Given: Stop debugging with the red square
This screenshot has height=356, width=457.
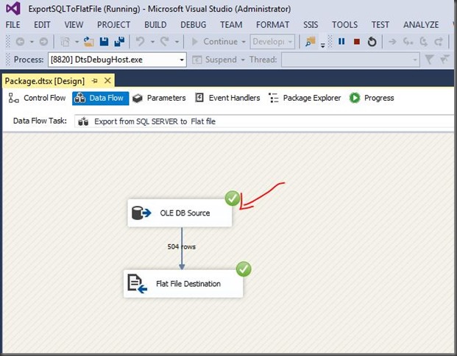Looking at the screenshot, I should click(356, 42).
